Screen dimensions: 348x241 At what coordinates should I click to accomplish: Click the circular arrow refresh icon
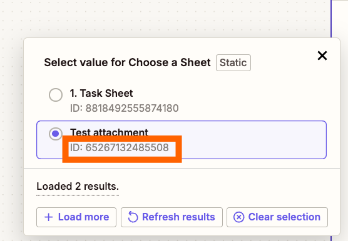coord(133,217)
